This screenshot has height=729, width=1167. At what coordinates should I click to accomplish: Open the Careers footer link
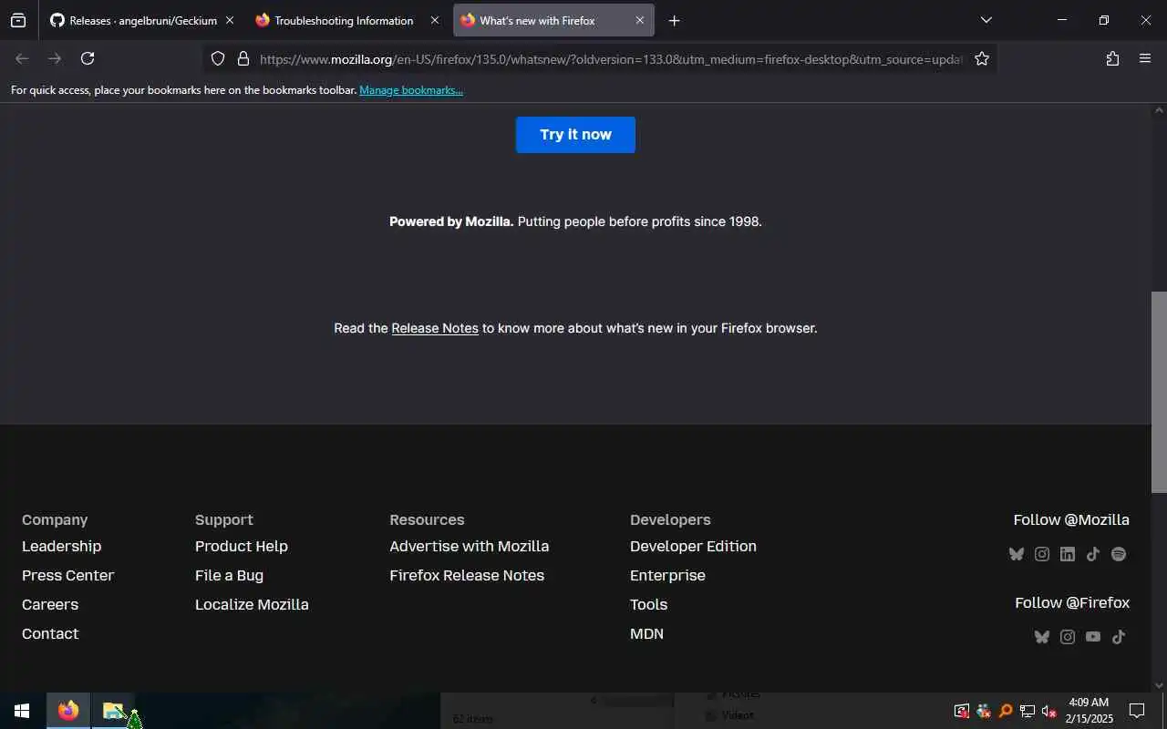[50, 604]
